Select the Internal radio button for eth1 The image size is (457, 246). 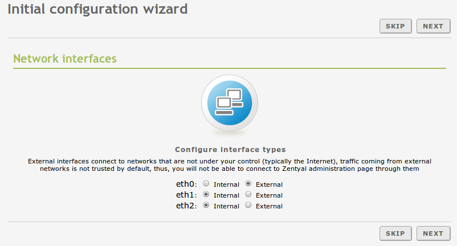pyautogui.click(x=206, y=195)
